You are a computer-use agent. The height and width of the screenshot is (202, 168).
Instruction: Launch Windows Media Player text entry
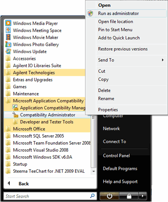35,23
